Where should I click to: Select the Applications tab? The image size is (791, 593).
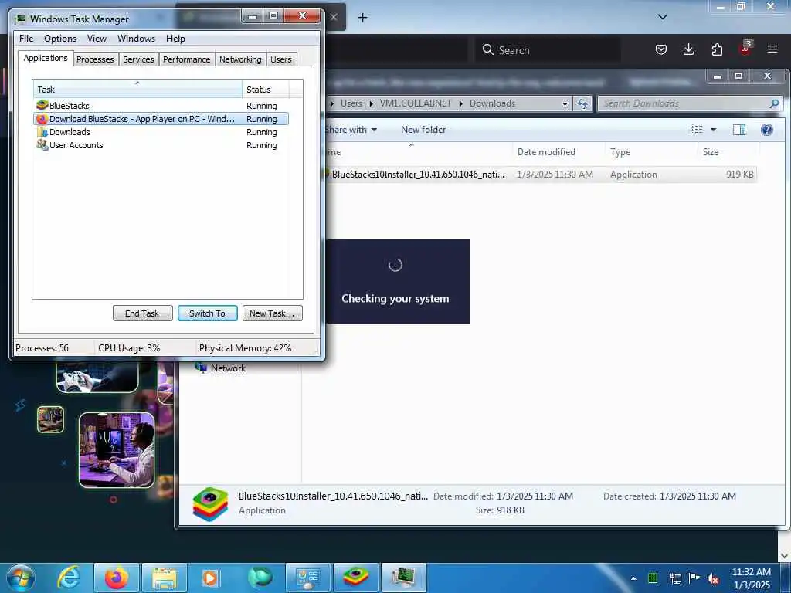[46, 58]
